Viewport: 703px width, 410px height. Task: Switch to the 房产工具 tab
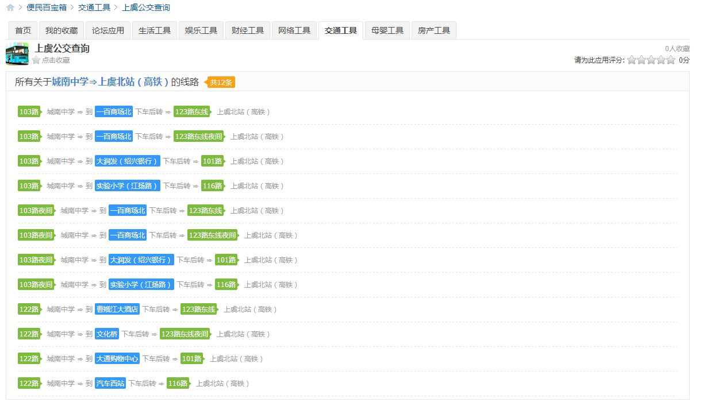click(434, 30)
